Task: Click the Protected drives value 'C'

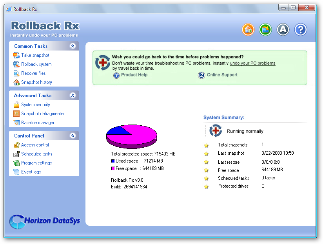Action: (x=263, y=186)
